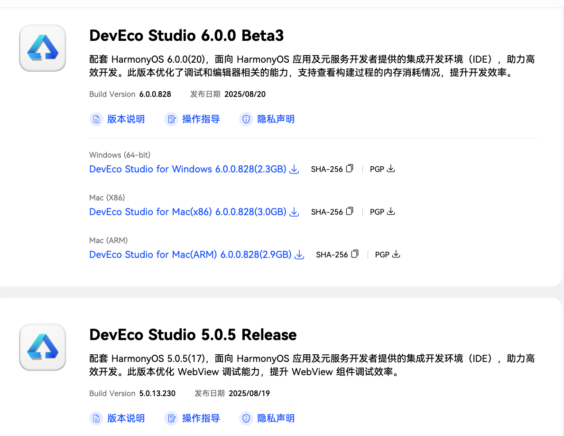Copy SHA-256 icon for the Windows download
Screen dimensions: 564x436
[x=350, y=169]
